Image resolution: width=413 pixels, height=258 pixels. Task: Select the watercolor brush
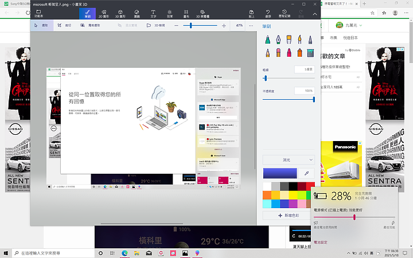(x=300, y=40)
